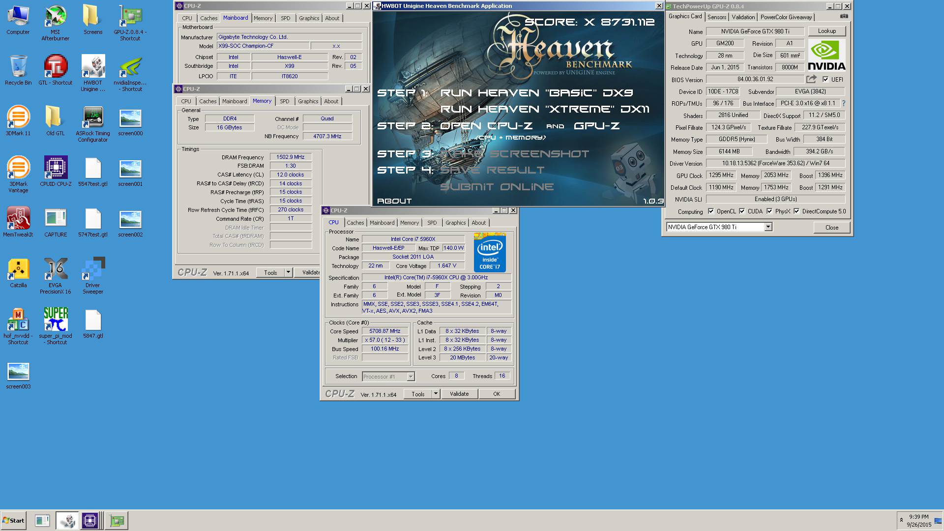Click Tools button in Memory CPU-Z window
The width and height of the screenshot is (944, 531).
[x=270, y=272]
